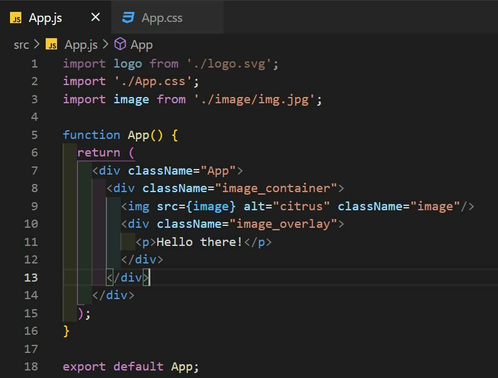
Task: Click the 'image' identifier on line 3
Action: [x=131, y=100]
